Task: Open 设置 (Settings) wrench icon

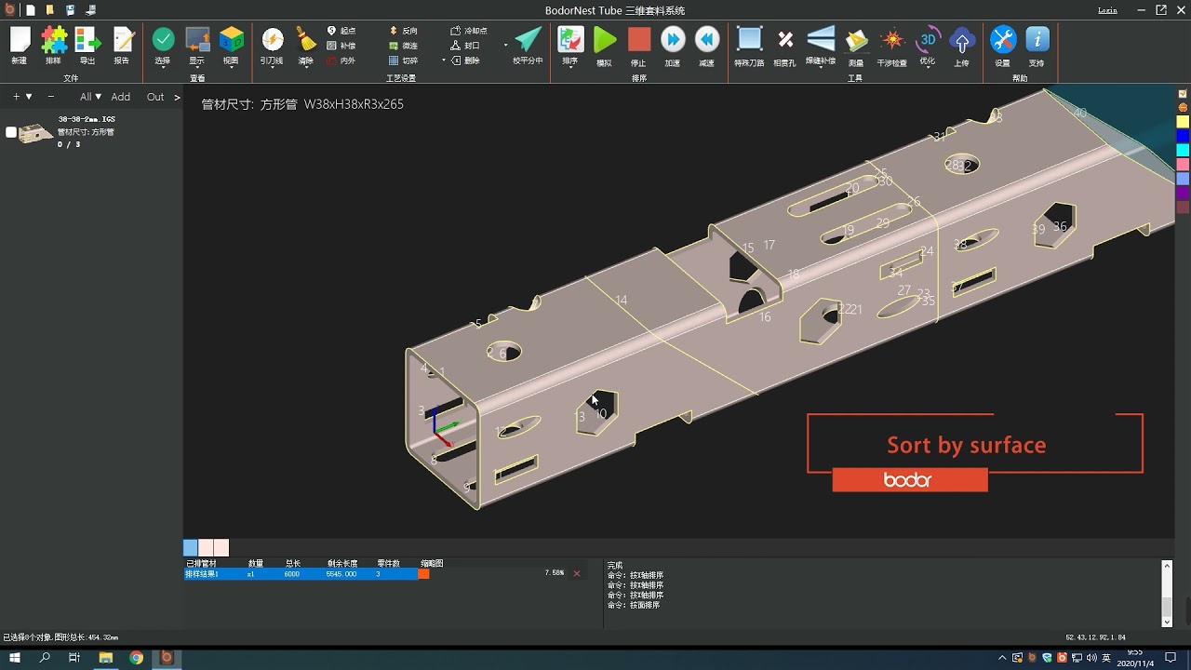Action: (1003, 39)
